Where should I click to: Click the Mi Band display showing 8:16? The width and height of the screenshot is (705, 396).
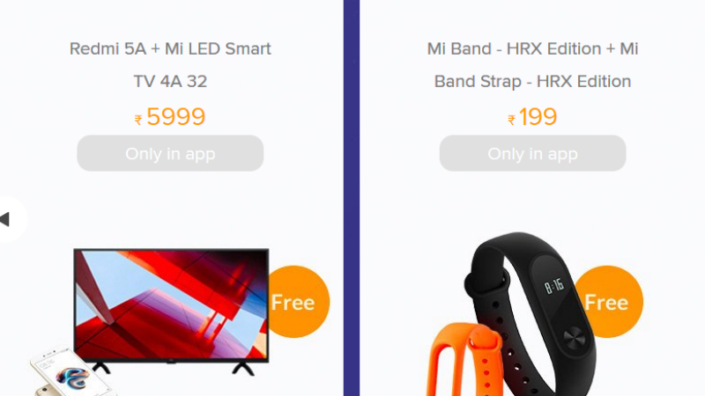pos(553,285)
